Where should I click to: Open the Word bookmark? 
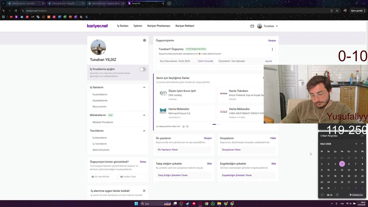click(60, 17)
